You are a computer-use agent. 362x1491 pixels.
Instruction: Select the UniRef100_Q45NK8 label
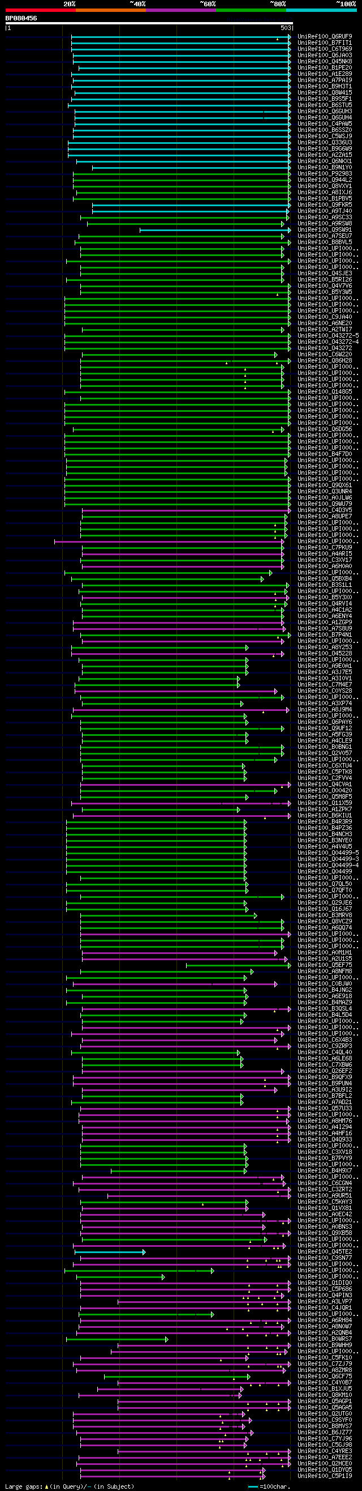click(x=325, y=61)
